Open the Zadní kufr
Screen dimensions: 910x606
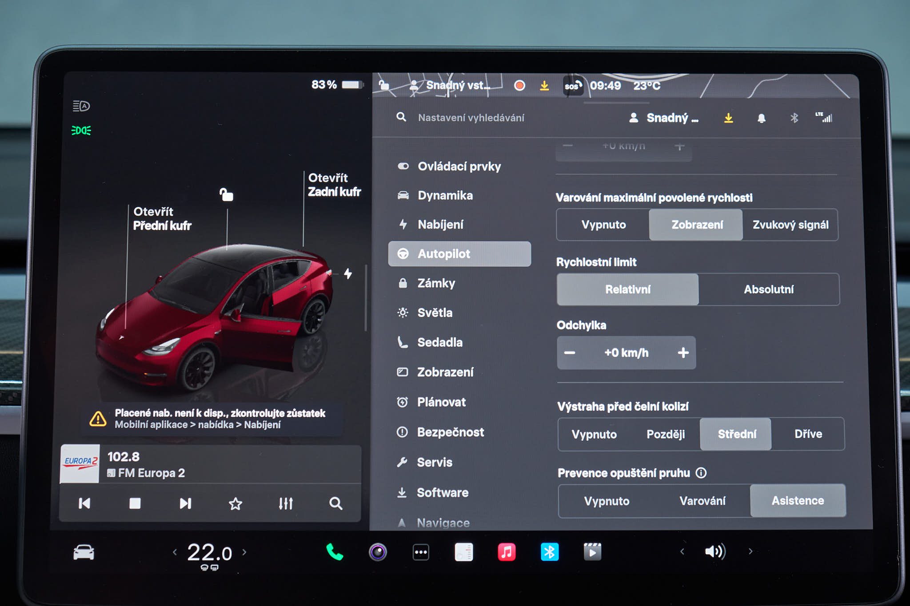click(334, 185)
